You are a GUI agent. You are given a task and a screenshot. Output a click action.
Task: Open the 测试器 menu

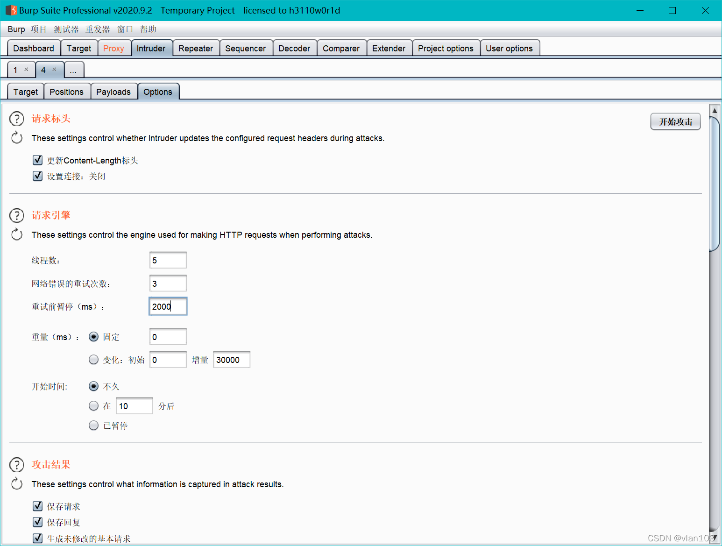[66, 29]
